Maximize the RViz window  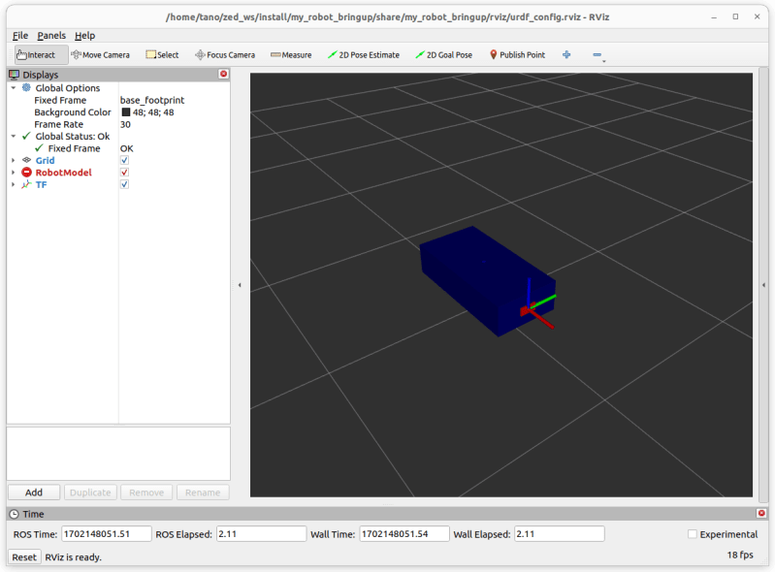[735, 16]
